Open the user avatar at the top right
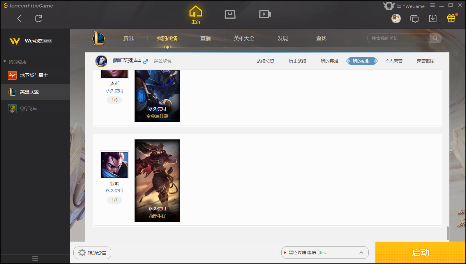This screenshot has height=264, width=466. point(396,19)
